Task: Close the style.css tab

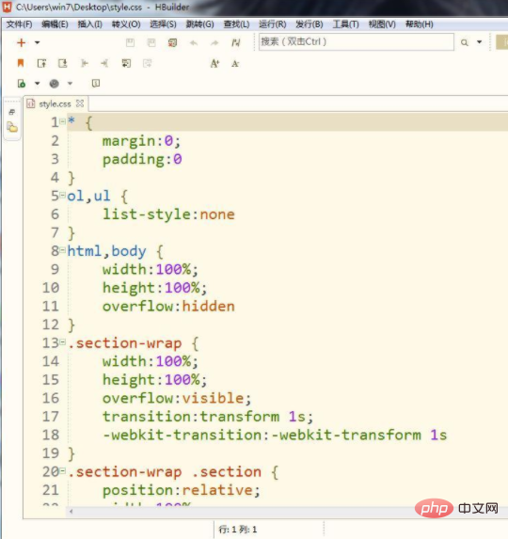Action: coord(80,103)
